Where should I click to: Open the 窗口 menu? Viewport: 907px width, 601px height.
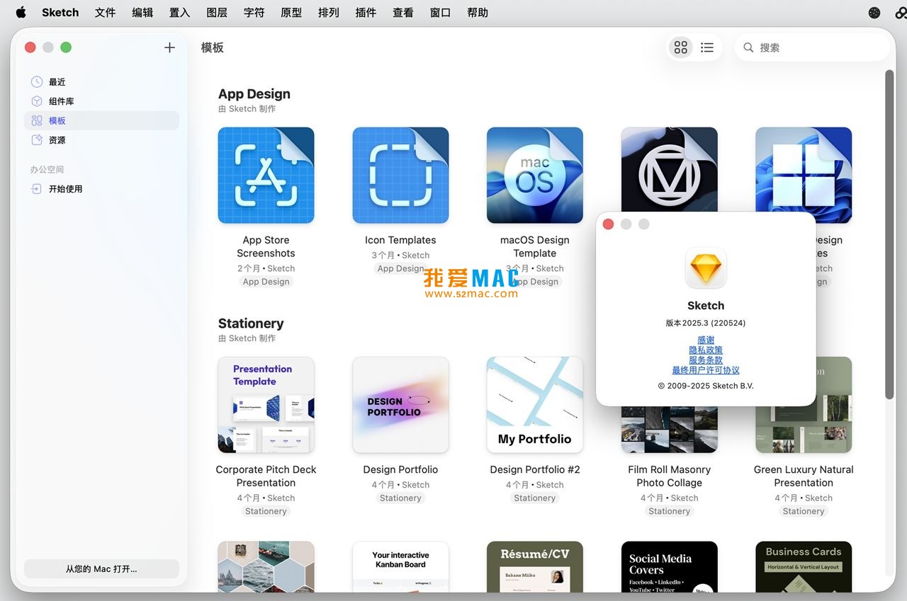pyautogui.click(x=440, y=12)
